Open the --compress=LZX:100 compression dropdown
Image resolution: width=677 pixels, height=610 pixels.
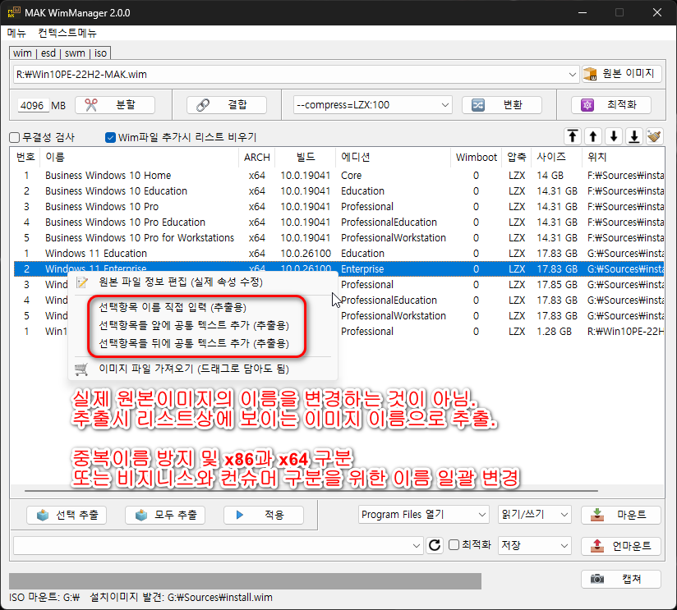pyautogui.click(x=445, y=105)
